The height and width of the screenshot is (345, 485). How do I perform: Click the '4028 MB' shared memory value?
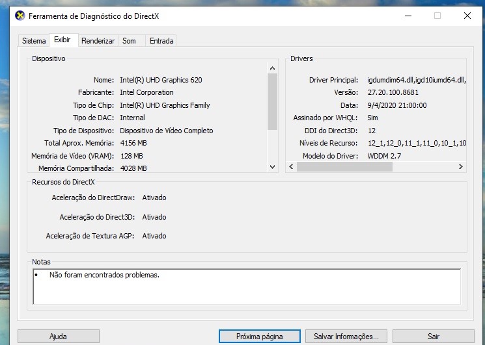133,168
